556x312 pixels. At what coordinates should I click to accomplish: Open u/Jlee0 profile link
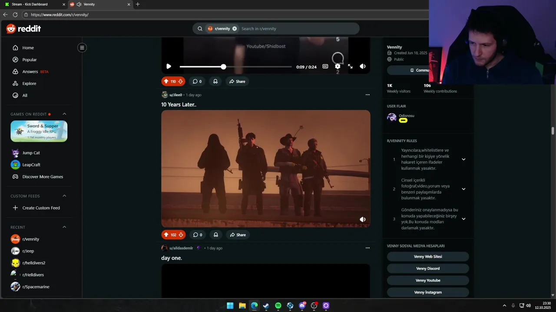coord(175,95)
